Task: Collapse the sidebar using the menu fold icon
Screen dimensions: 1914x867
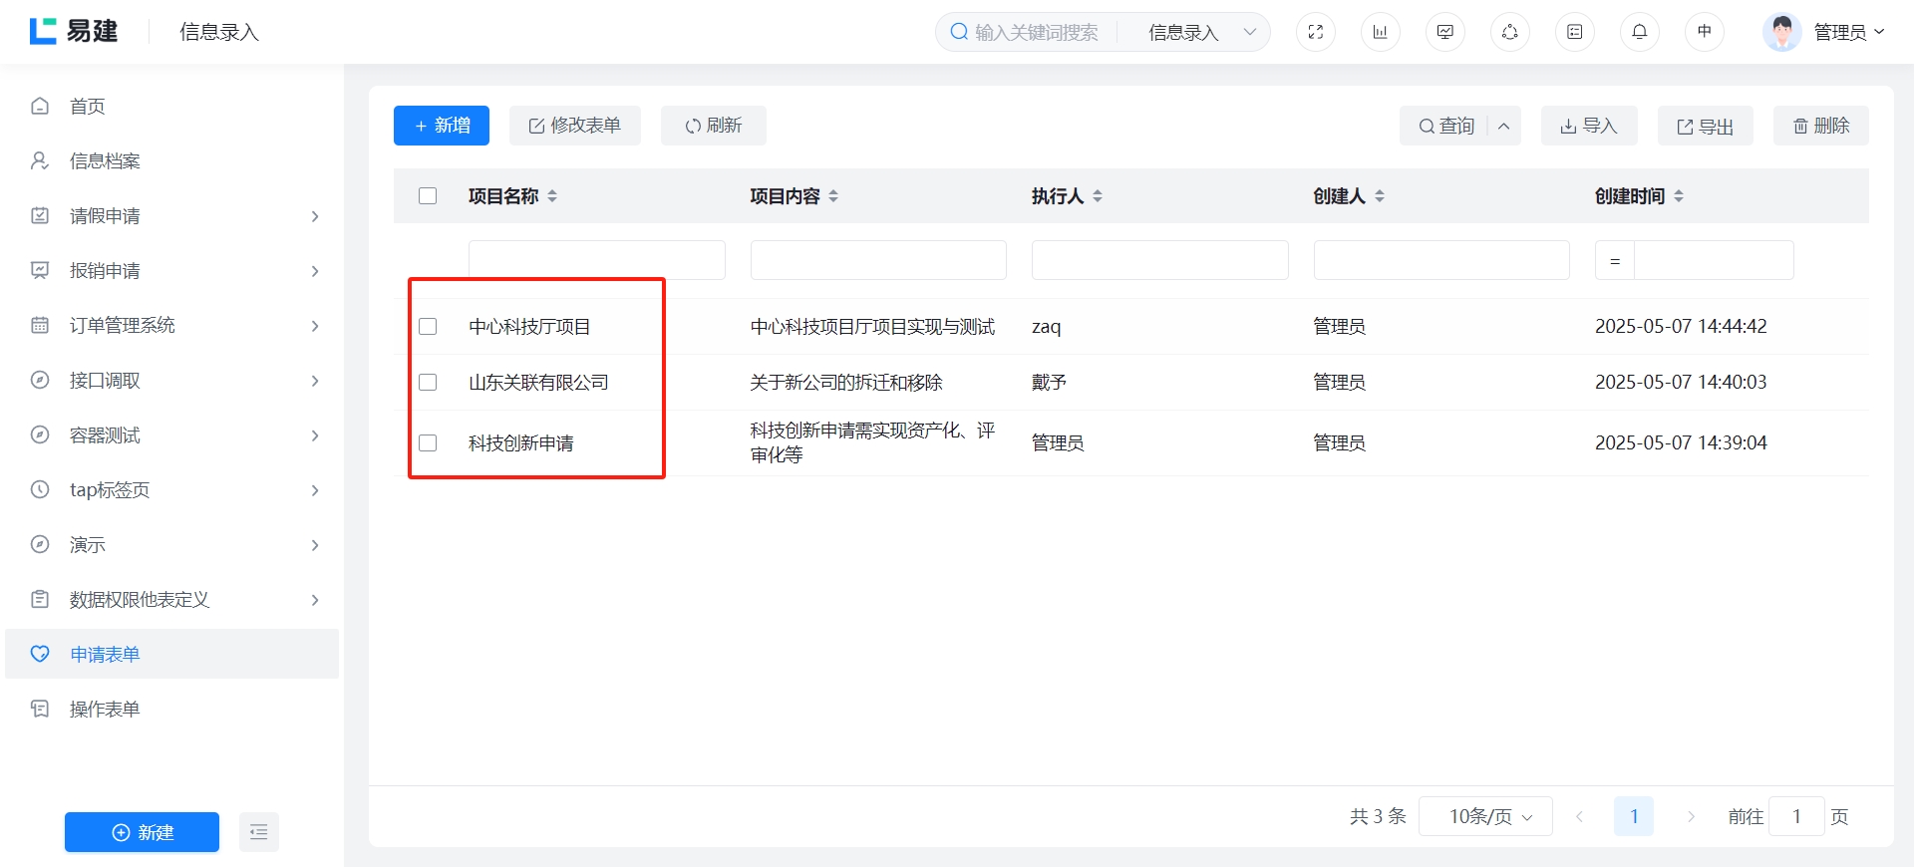Action: (x=259, y=832)
